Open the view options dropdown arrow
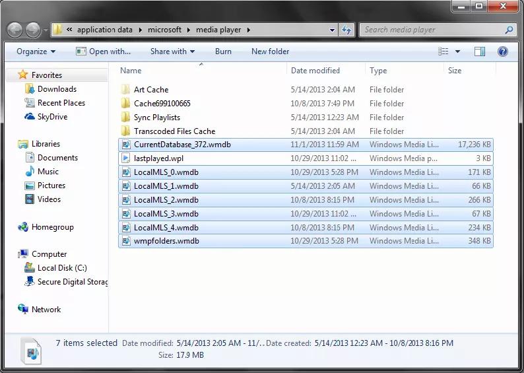The width and height of the screenshot is (524, 373). (458, 51)
